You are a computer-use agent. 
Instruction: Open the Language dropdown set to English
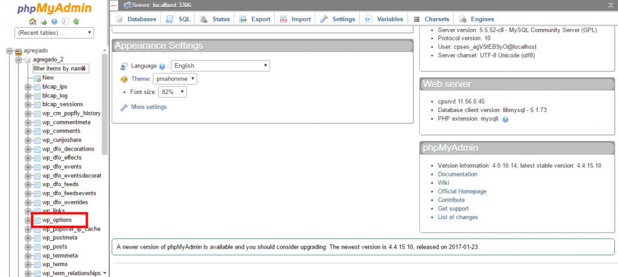220,66
